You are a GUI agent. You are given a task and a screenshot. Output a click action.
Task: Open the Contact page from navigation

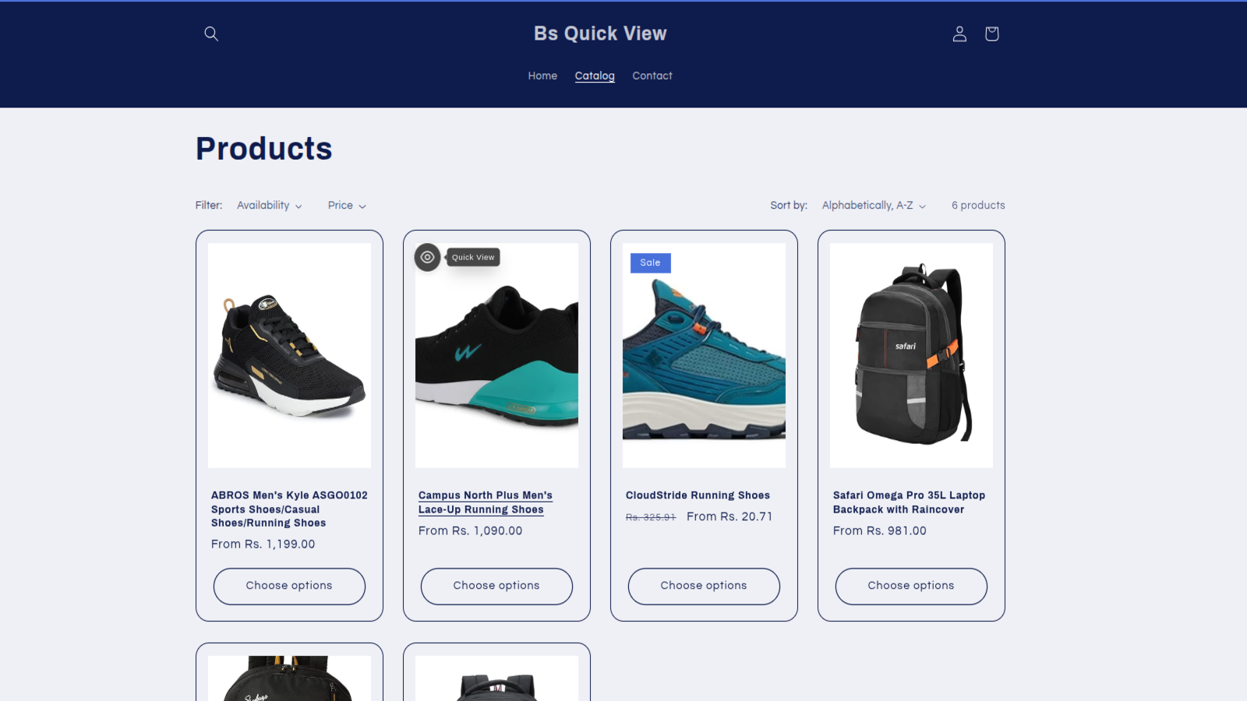pyautogui.click(x=652, y=76)
